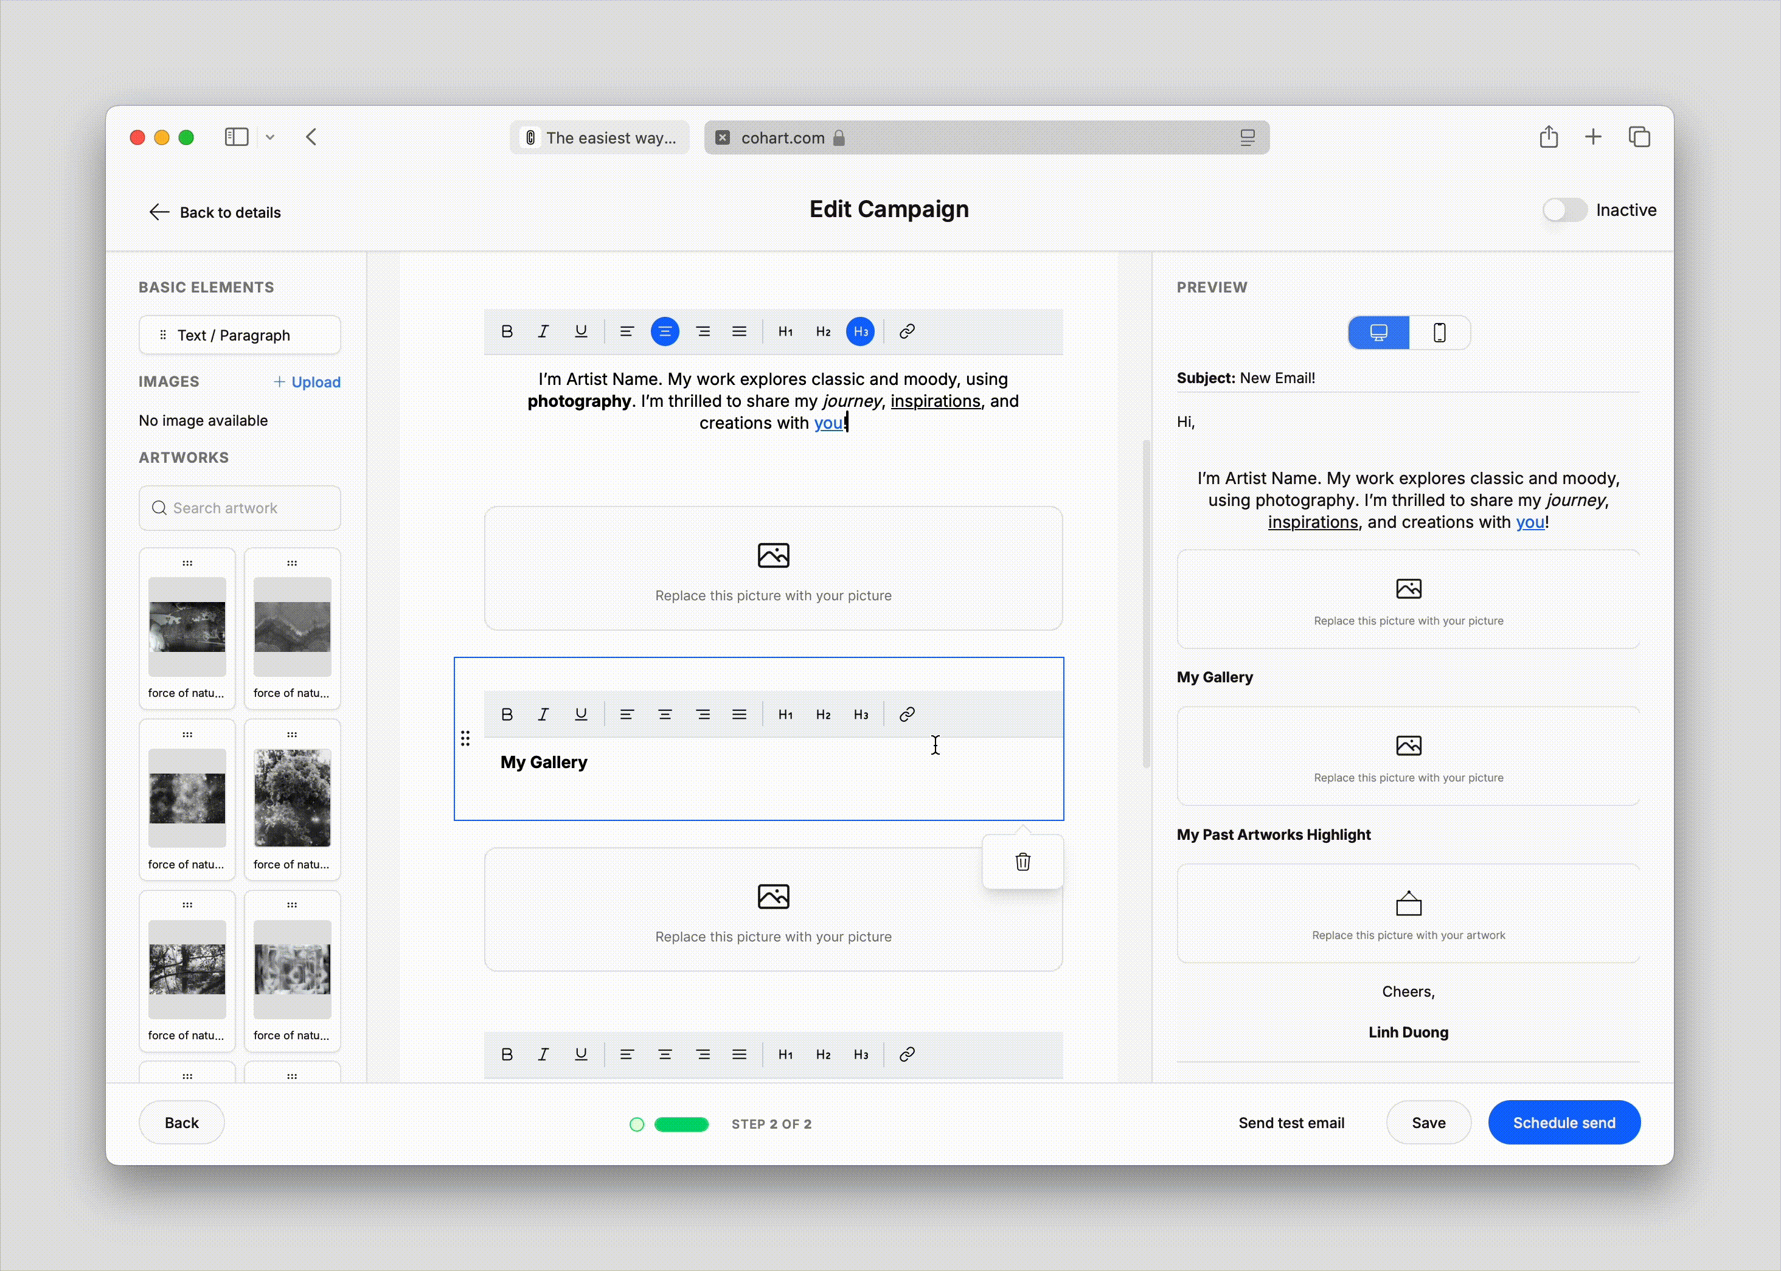Left-align the My Gallery block
Image resolution: width=1781 pixels, height=1271 pixels.
point(627,715)
